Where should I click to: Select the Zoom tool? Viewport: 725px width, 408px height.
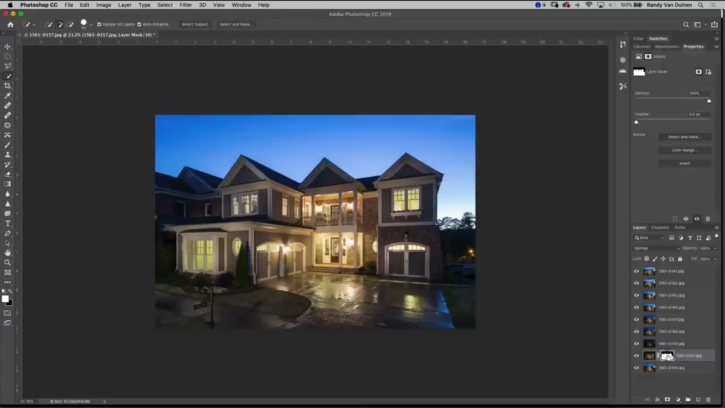tap(7, 263)
